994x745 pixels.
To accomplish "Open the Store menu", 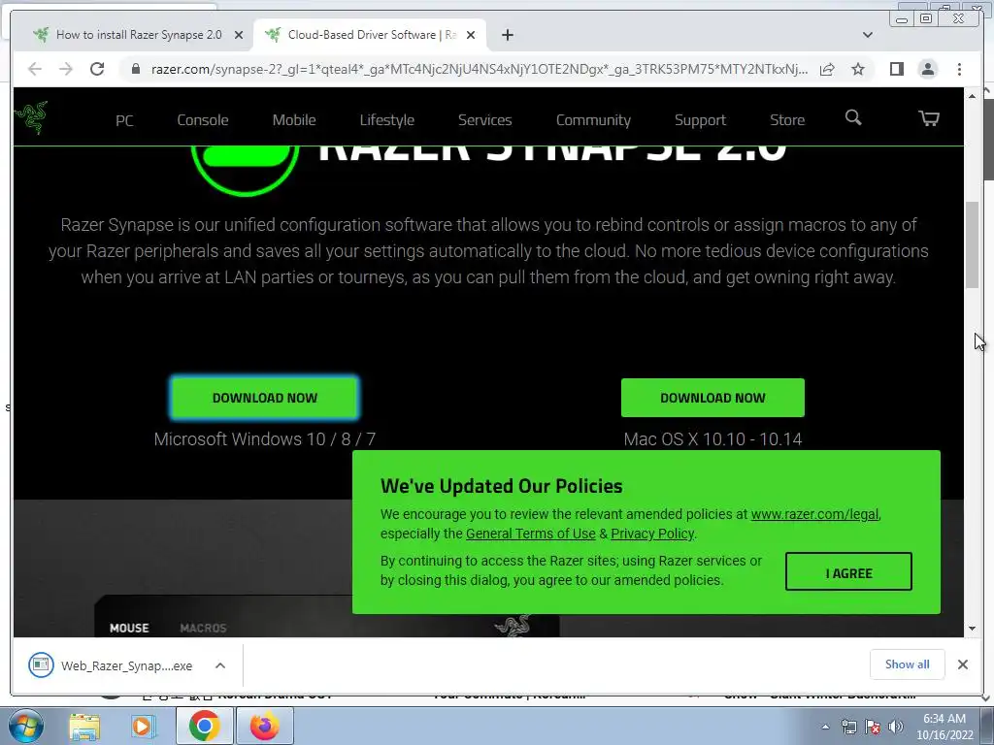I will [787, 120].
